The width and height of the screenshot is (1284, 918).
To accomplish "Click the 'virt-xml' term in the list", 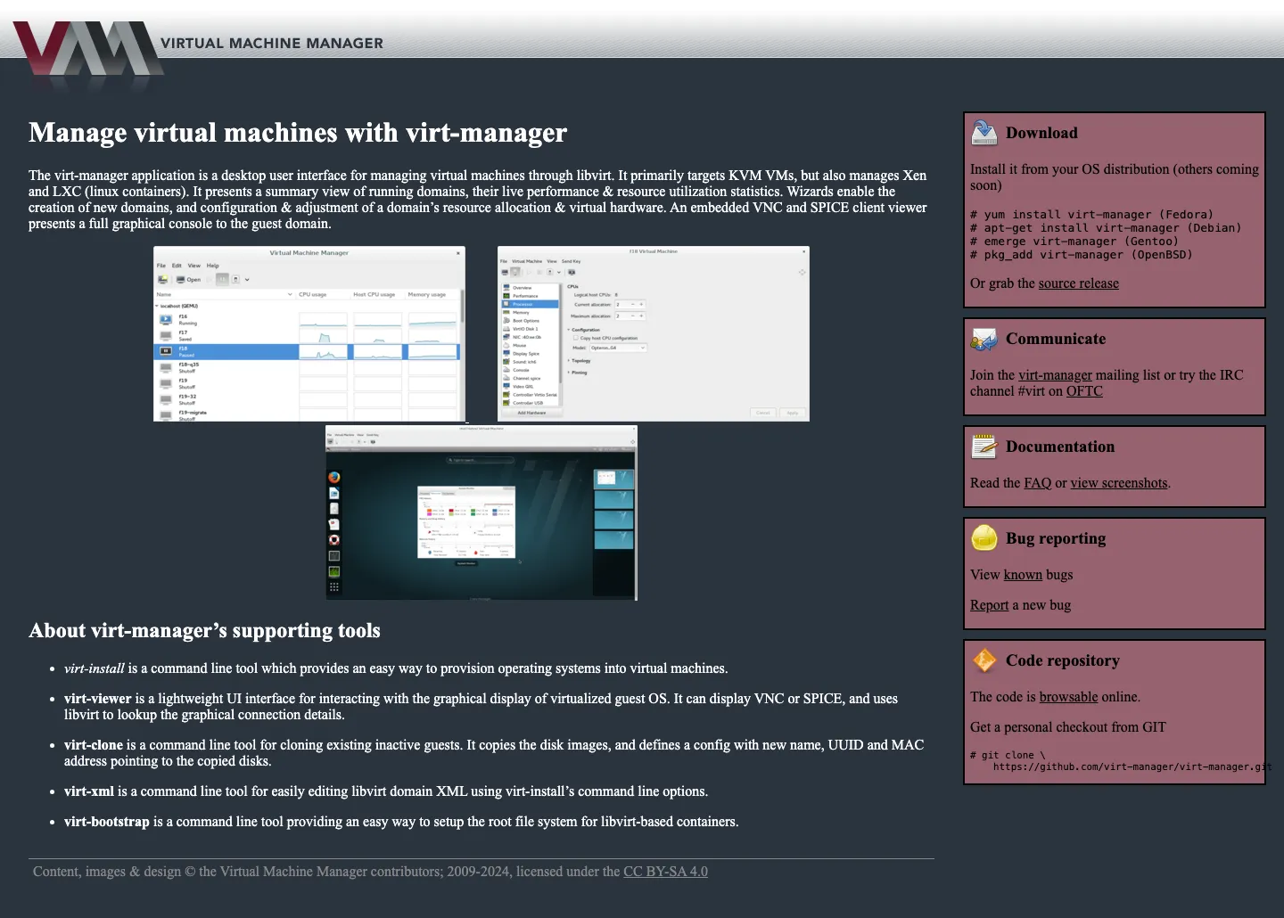I will point(89,791).
